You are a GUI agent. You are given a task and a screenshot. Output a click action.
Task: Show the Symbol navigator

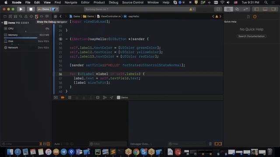pyautogui.click(x=16, y=17)
